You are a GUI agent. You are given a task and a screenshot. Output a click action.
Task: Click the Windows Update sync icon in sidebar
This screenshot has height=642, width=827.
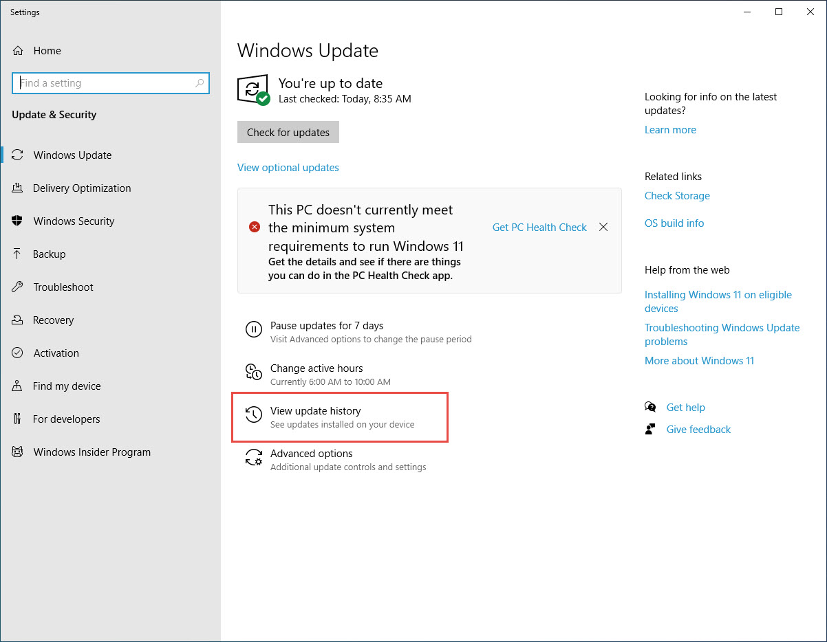click(x=18, y=155)
